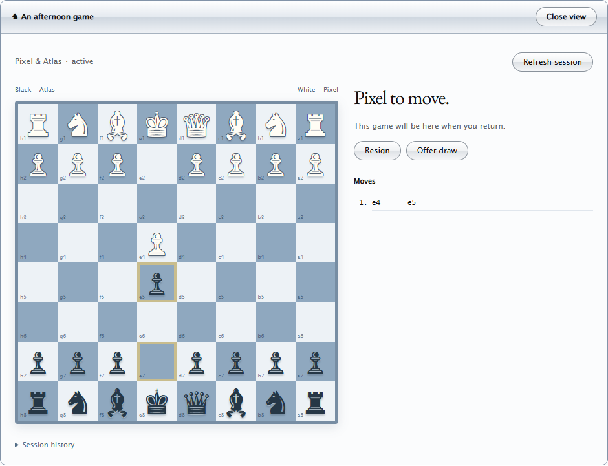Image resolution: width=608 pixels, height=466 pixels.
Task: Select the white queen on d1
Action: point(196,124)
